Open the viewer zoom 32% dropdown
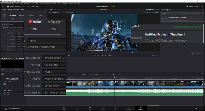 [52, 10]
